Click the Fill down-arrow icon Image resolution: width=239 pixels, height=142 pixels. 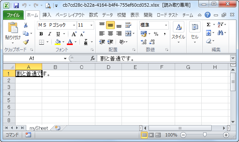coord(208,33)
